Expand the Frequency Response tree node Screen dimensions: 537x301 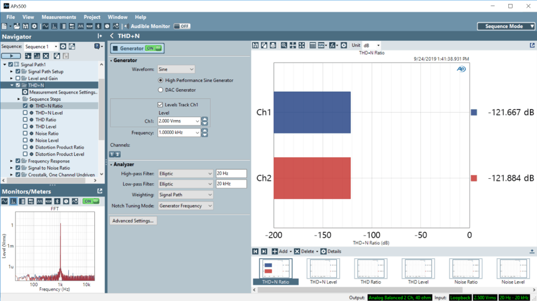click(x=12, y=161)
